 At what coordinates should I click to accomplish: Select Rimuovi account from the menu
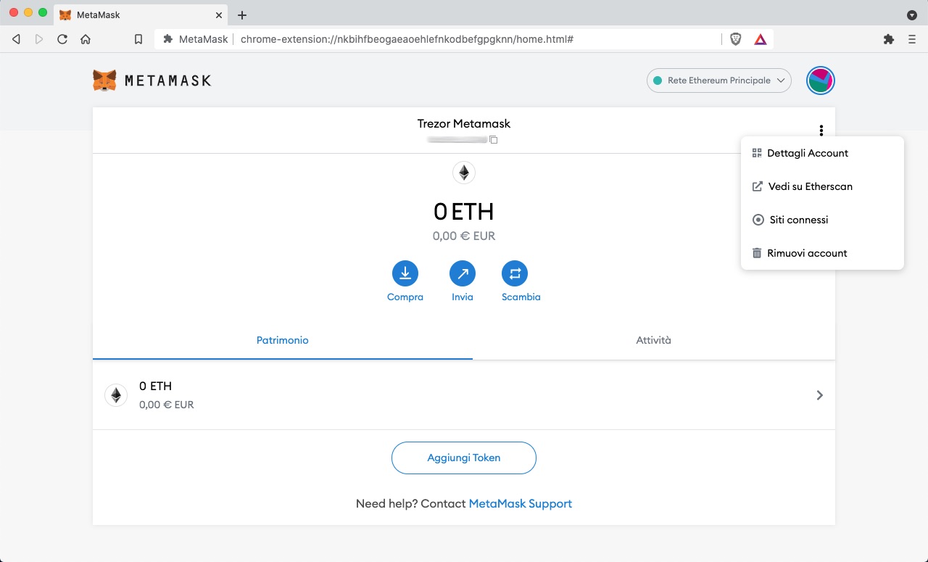pyautogui.click(x=822, y=253)
